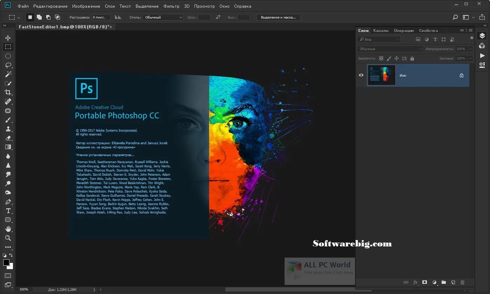This screenshot has height=294, width=490.
Task: Expand the Заливка fill dropdown arrow
Action: pyautogui.click(x=470, y=58)
